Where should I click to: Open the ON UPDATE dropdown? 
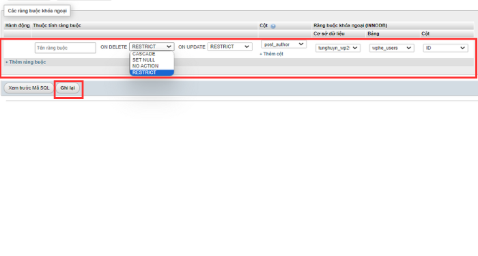[x=230, y=46]
